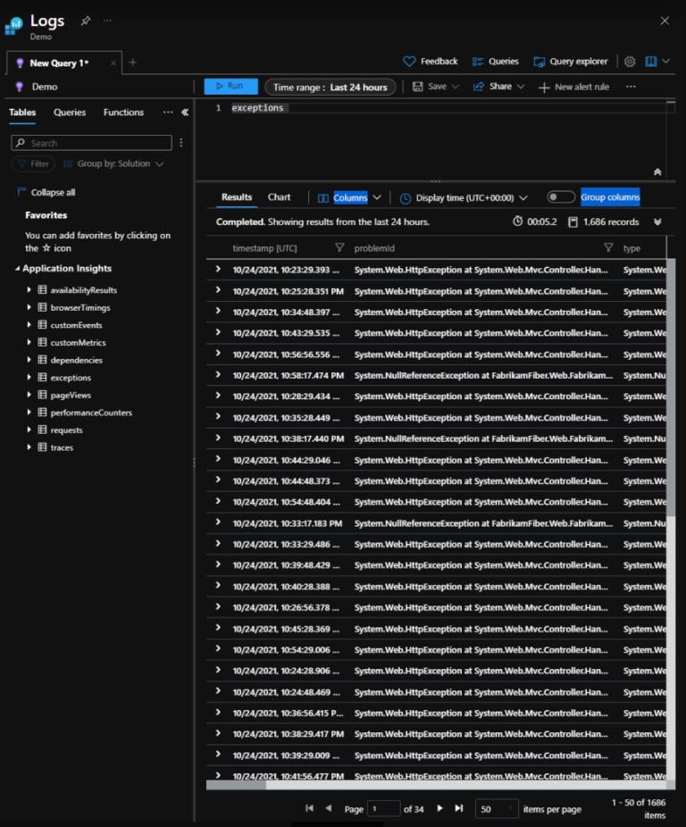Image resolution: width=686 pixels, height=827 pixels.
Task: Run the query
Action: [x=230, y=87]
